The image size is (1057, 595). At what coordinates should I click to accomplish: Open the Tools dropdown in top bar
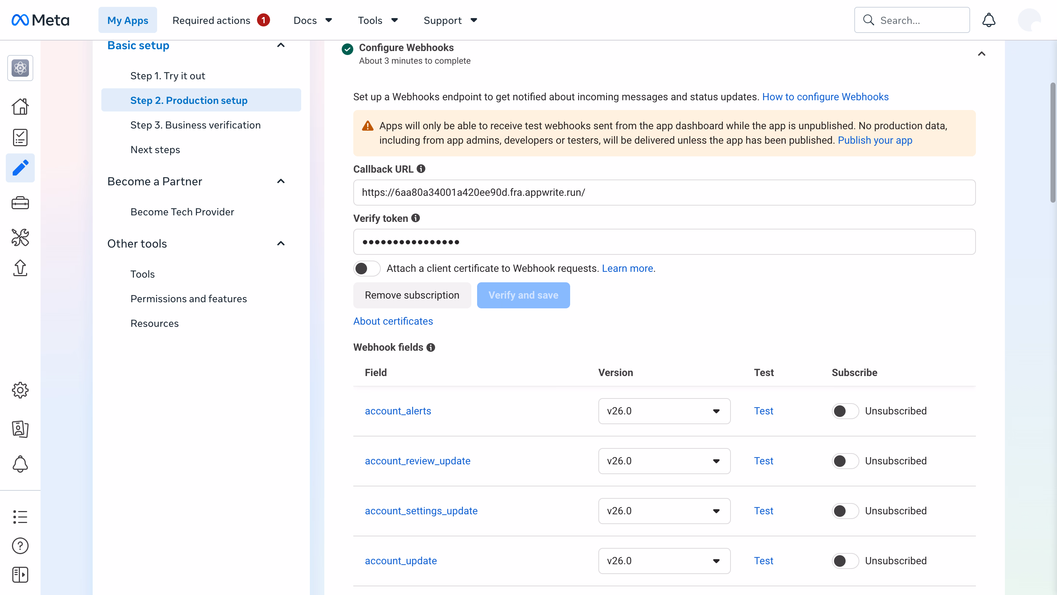tap(378, 20)
